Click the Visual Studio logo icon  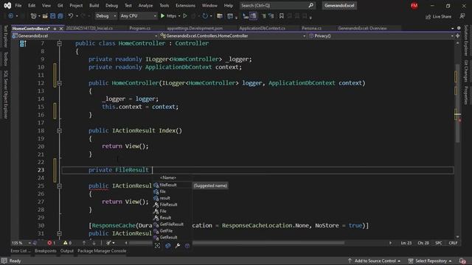pos(7,5)
